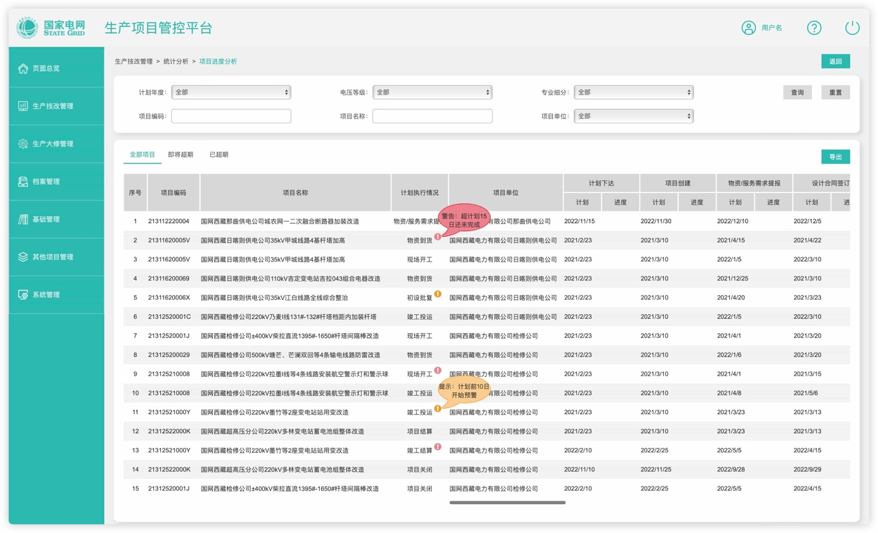Open the 专业细分 dropdown
878x533 pixels.
(x=634, y=92)
